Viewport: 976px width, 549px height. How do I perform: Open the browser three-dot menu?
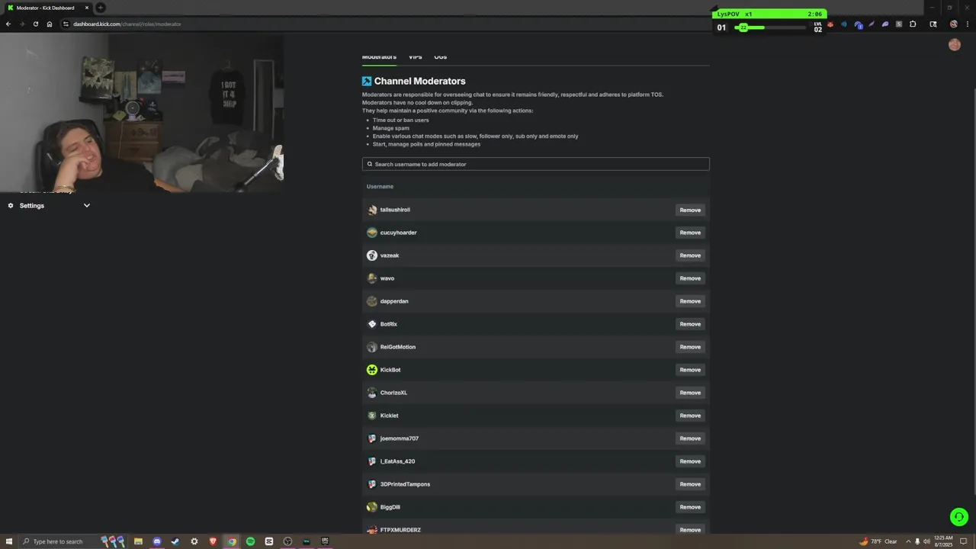pos(968,24)
